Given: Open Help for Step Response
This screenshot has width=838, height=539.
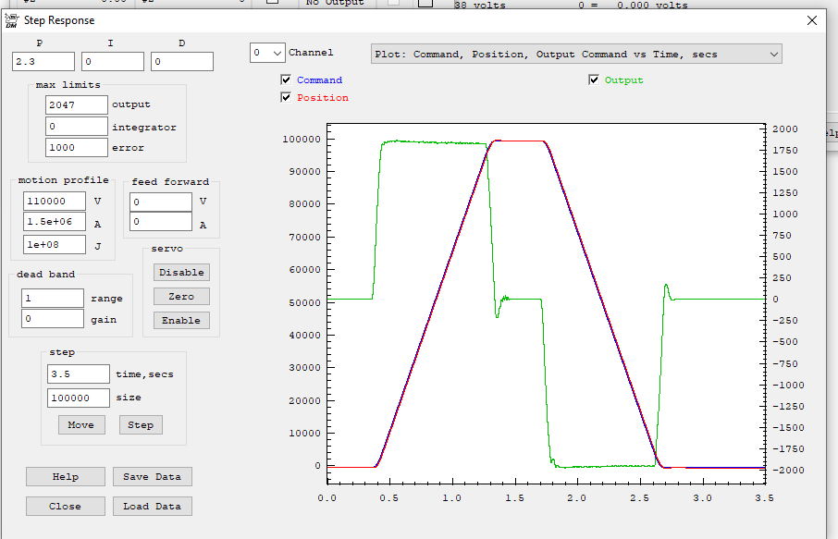Looking at the screenshot, I should click(65, 477).
